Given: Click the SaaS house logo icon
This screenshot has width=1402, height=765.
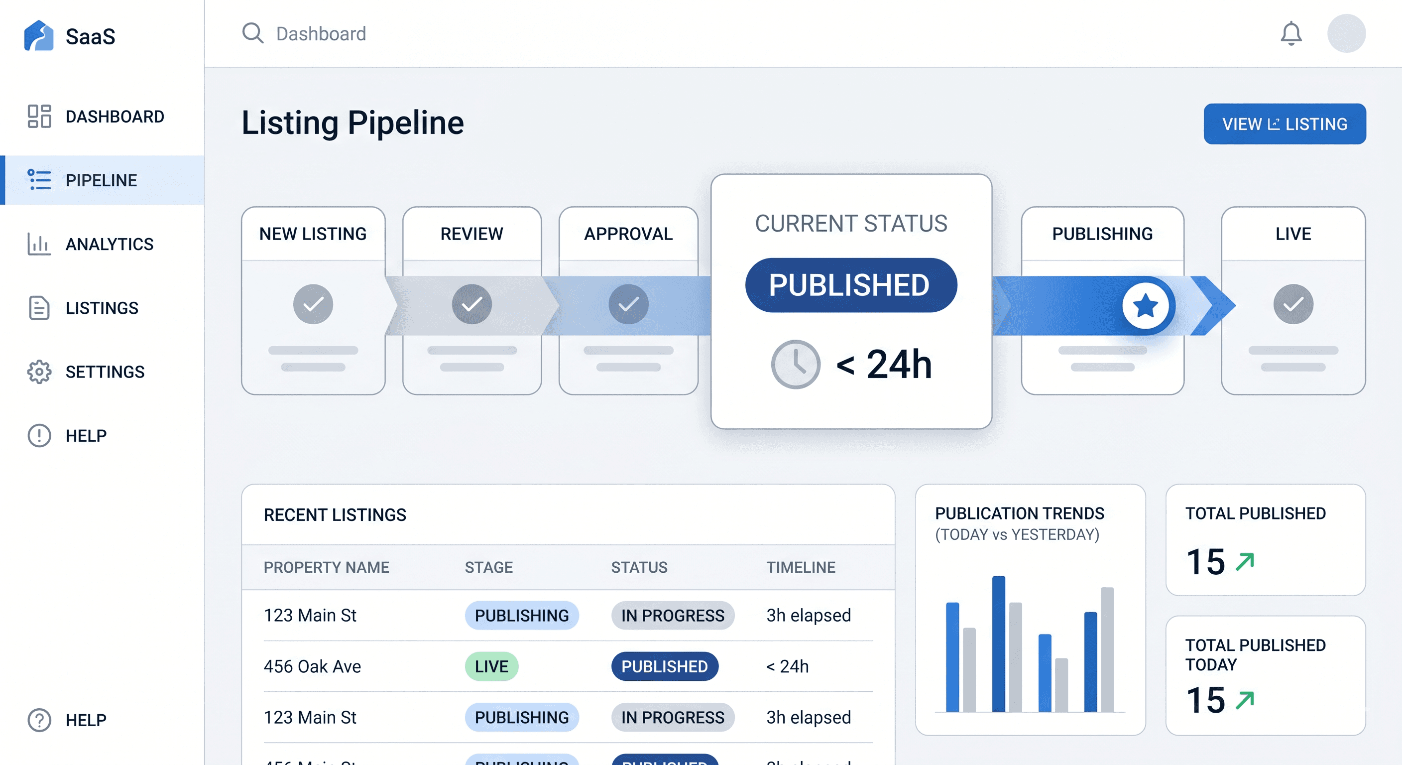Looking at the screenshot, I should tap(39, 36).
